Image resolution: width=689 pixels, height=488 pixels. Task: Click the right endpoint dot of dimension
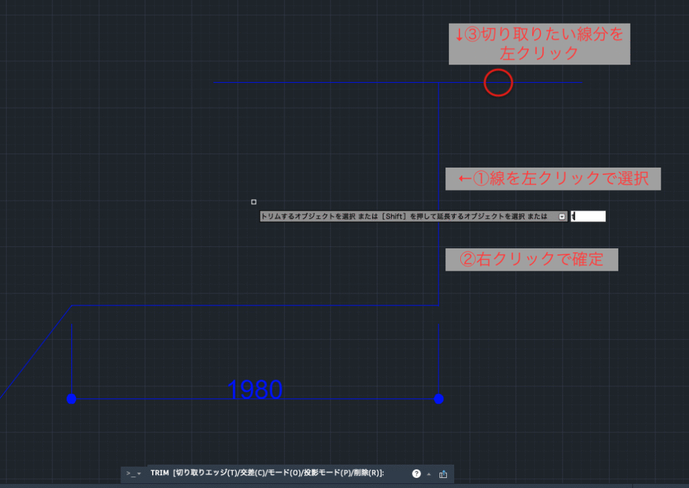click(439, 399)
